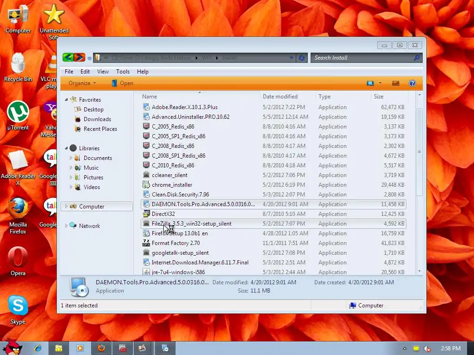The width and height of the screenshot is (474, 355).
Task: Select the C_2005_Redis_x86 file icon
Action: click(146, 127)
